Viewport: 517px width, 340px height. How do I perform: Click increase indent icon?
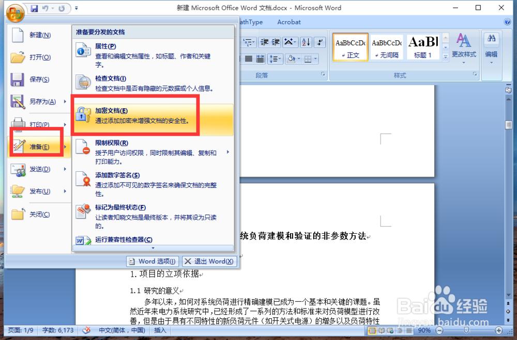[x=276, y=42]
